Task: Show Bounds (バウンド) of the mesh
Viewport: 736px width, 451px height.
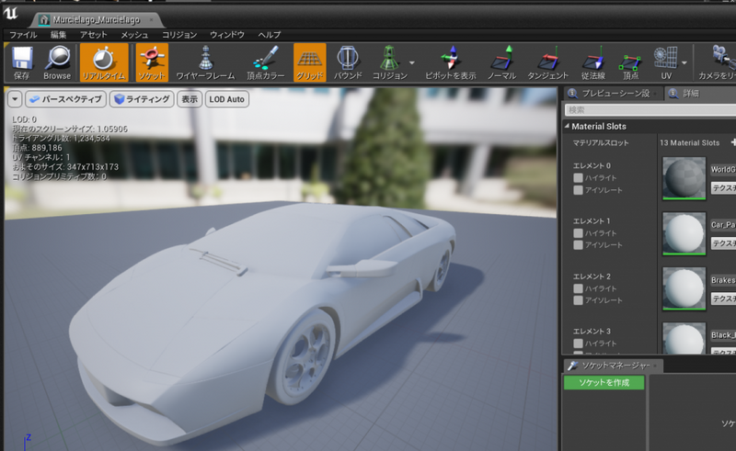Action: (348, 62)
